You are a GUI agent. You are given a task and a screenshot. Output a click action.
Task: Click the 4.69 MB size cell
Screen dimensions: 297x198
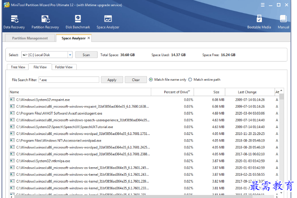[x=218, y=113]
